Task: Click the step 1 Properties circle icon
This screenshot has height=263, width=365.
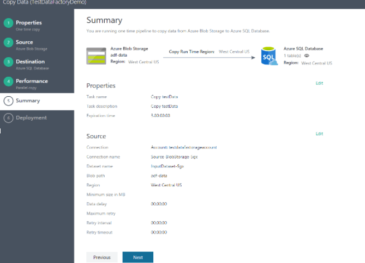Action: [x=8, y=23]
